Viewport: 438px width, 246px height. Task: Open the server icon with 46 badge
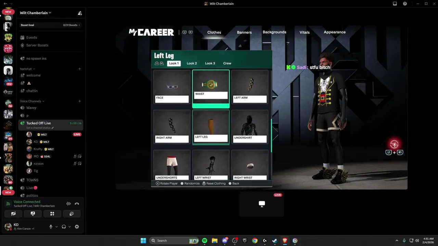click(8, 103)
